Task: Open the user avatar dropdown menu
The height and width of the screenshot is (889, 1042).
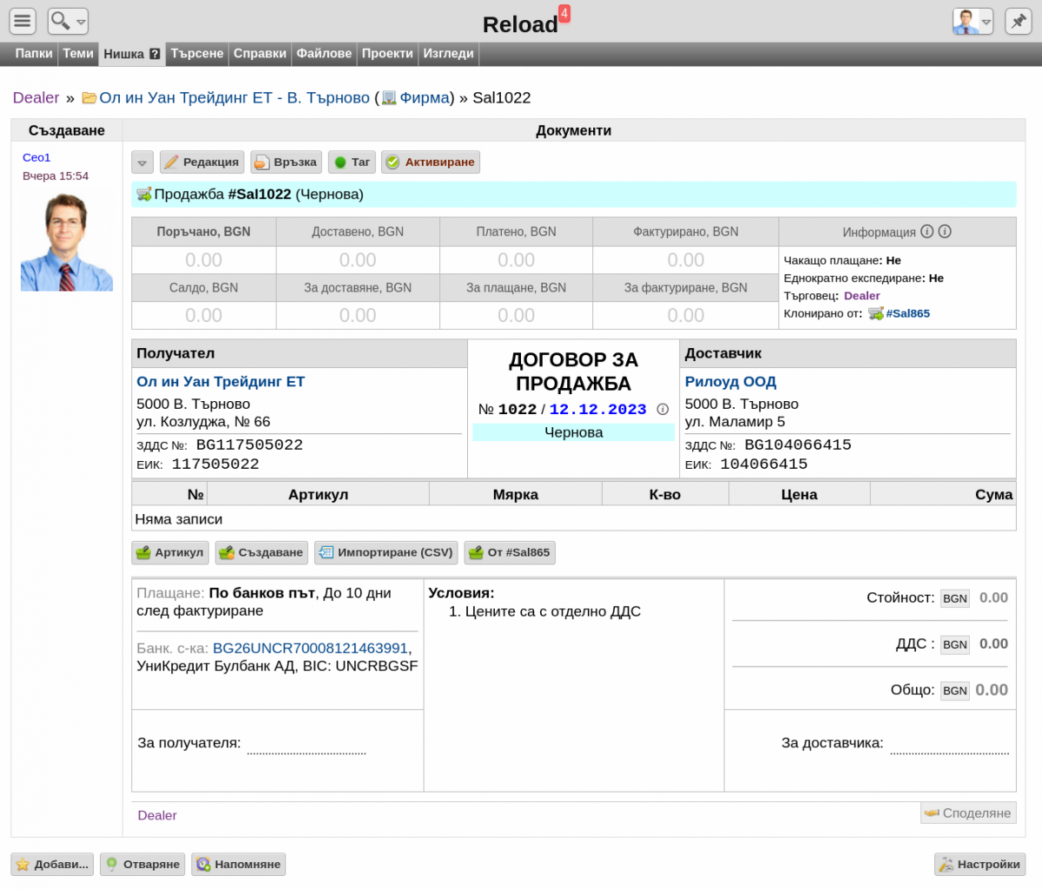Action: (973, 21)
